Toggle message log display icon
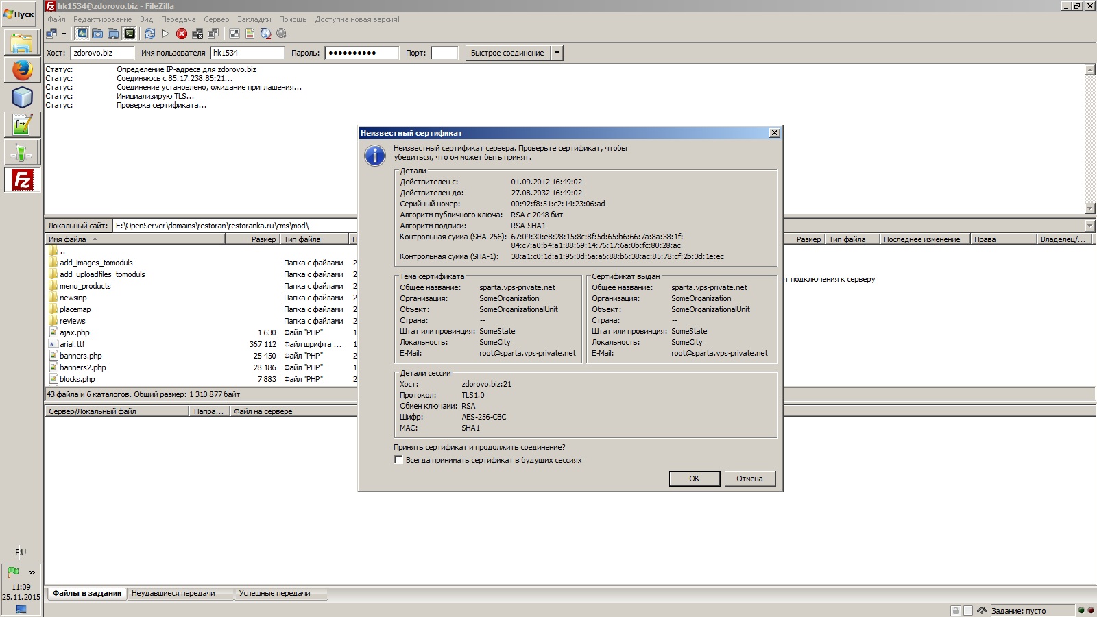Screen dimensions: 1097x617 tap(82, 34)
